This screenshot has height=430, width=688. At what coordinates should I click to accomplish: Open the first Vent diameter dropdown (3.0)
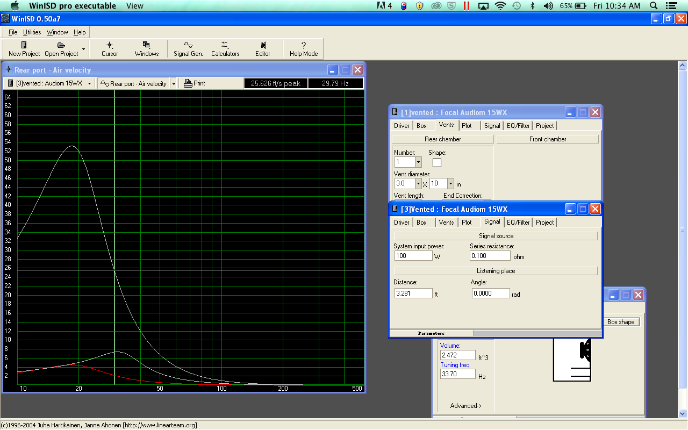point(418,183)
